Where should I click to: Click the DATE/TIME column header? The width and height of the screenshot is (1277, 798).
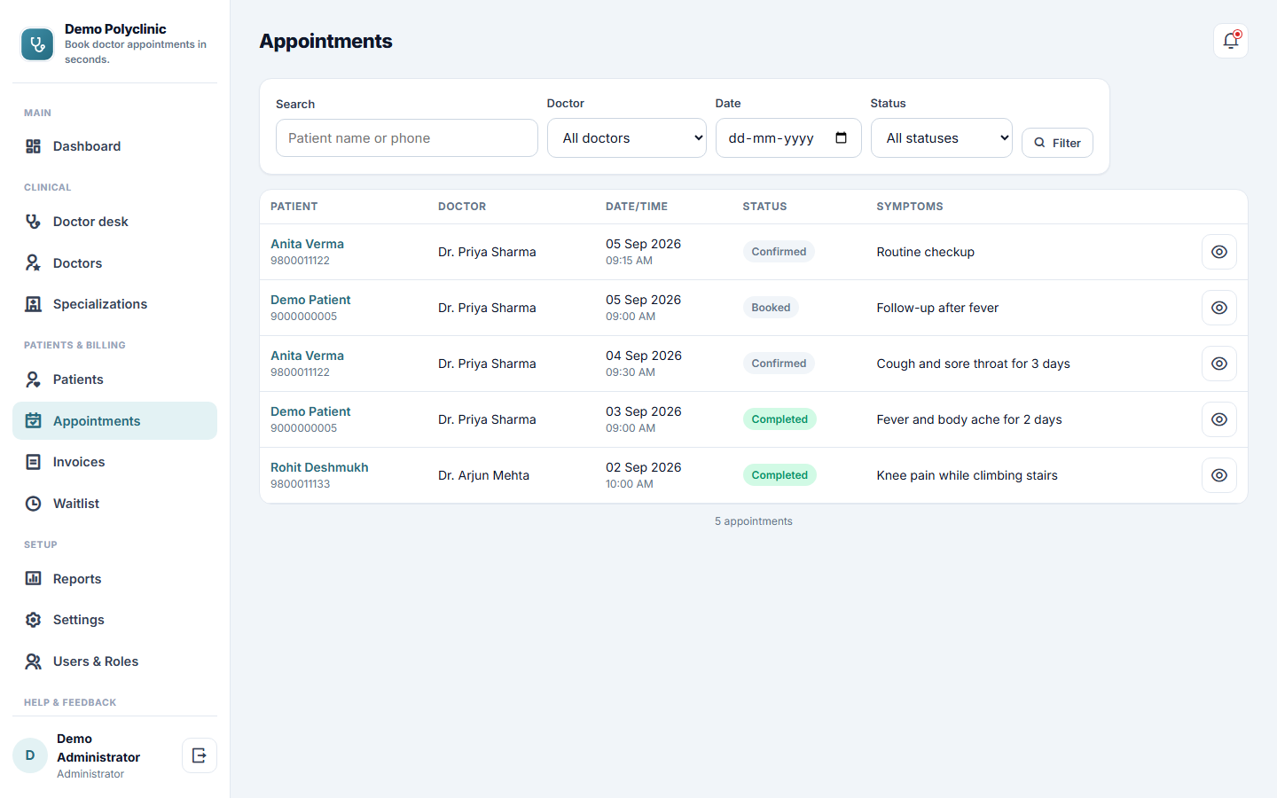point(637,207)
